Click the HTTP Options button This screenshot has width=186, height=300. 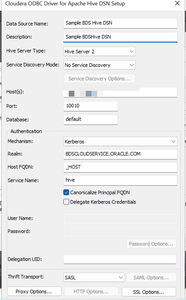[x=91, y=292]
